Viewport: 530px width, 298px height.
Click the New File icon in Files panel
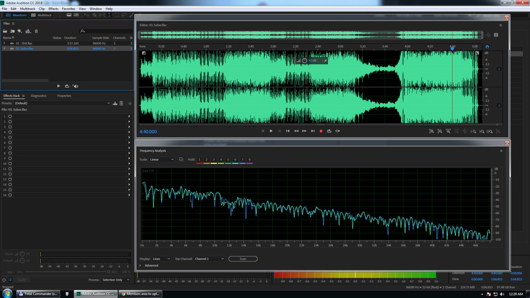point(20,31)
